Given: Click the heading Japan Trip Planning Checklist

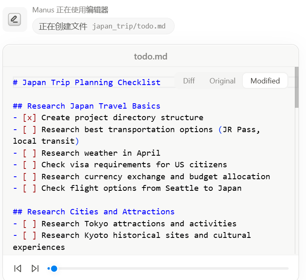Looking at the screenshot, I should 87,83.
